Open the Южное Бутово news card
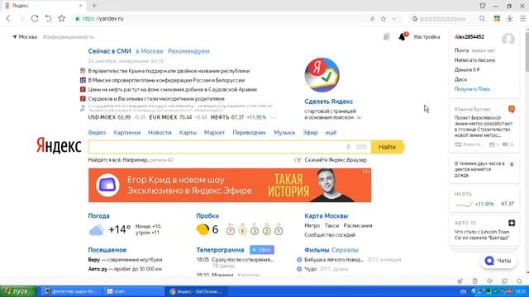 (x=484, y=127)
